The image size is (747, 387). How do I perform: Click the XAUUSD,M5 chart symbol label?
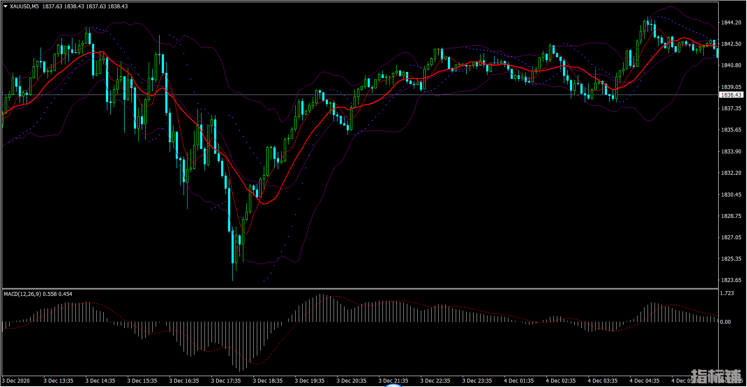pos(24,7)
